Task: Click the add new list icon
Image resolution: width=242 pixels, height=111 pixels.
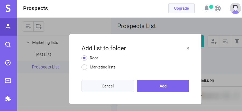Action: tap(29, 26)
